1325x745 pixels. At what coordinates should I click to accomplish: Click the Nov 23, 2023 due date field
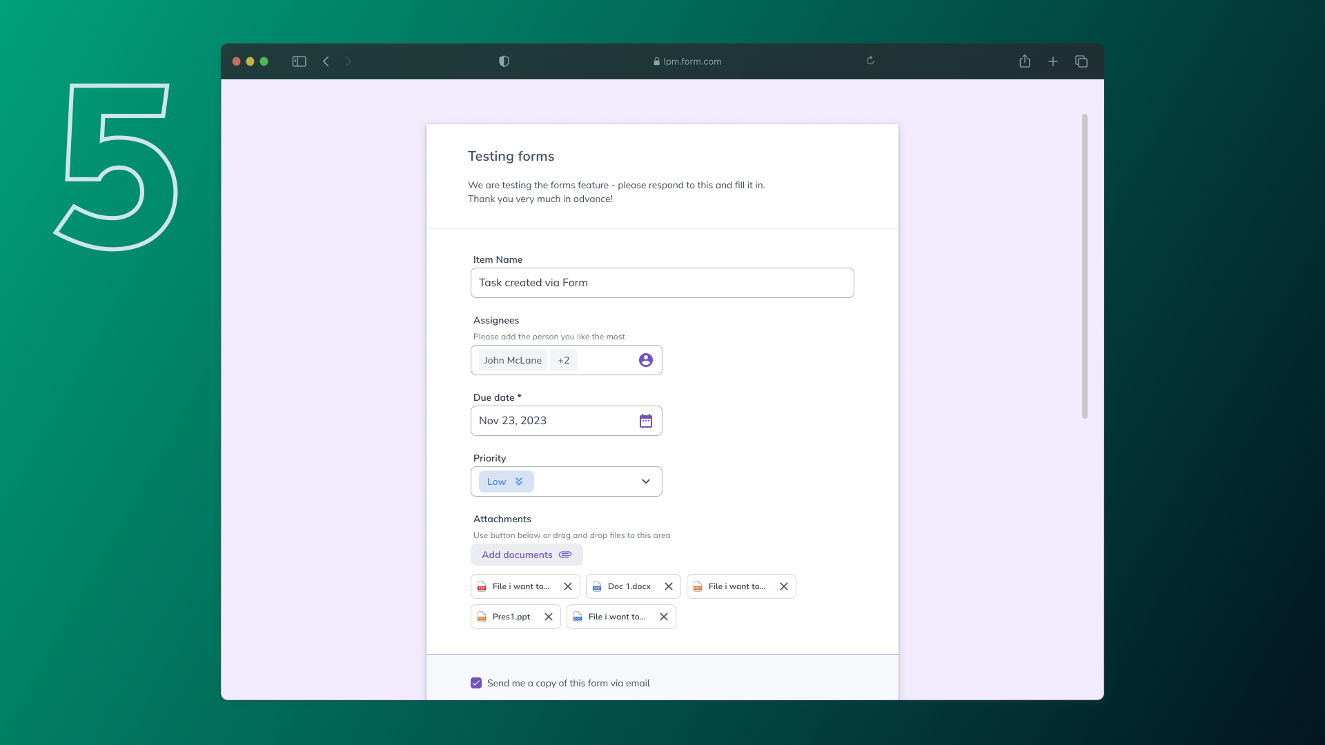point(567,421)
